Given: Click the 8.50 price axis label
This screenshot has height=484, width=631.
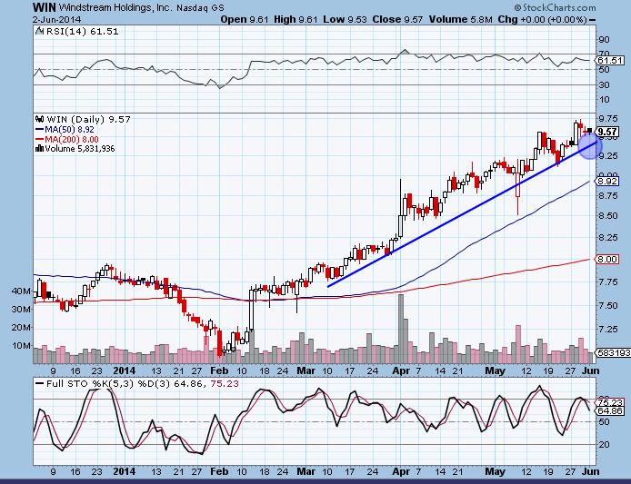Looking at the screenshot, I should [608, 215].
